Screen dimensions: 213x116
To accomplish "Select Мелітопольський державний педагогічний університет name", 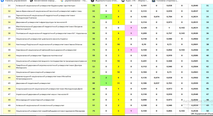I will click(x=49, y=28).
